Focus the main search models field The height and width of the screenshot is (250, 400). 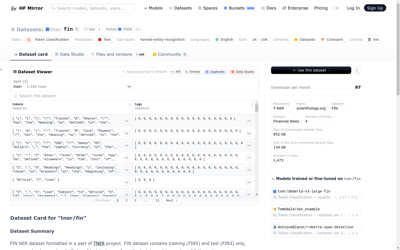coord(92,8)
